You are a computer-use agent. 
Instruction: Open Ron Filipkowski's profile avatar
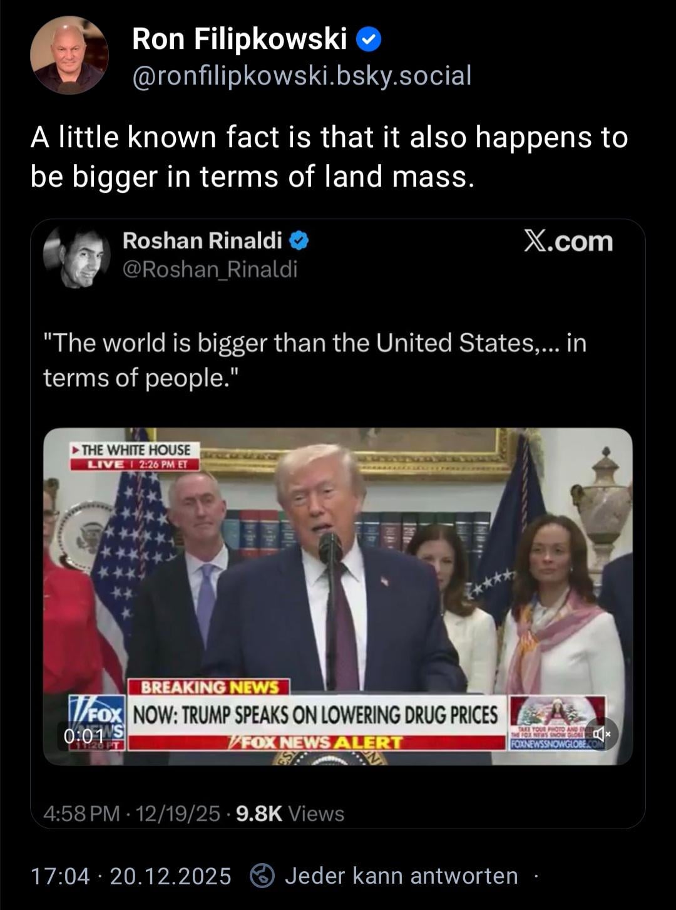point(69,55)
